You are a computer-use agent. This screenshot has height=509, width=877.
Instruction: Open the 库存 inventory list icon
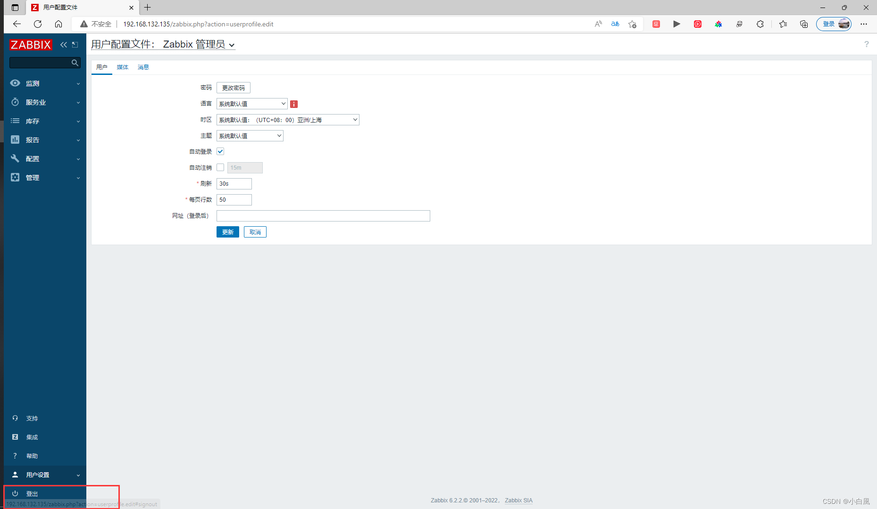coord(15,121)
